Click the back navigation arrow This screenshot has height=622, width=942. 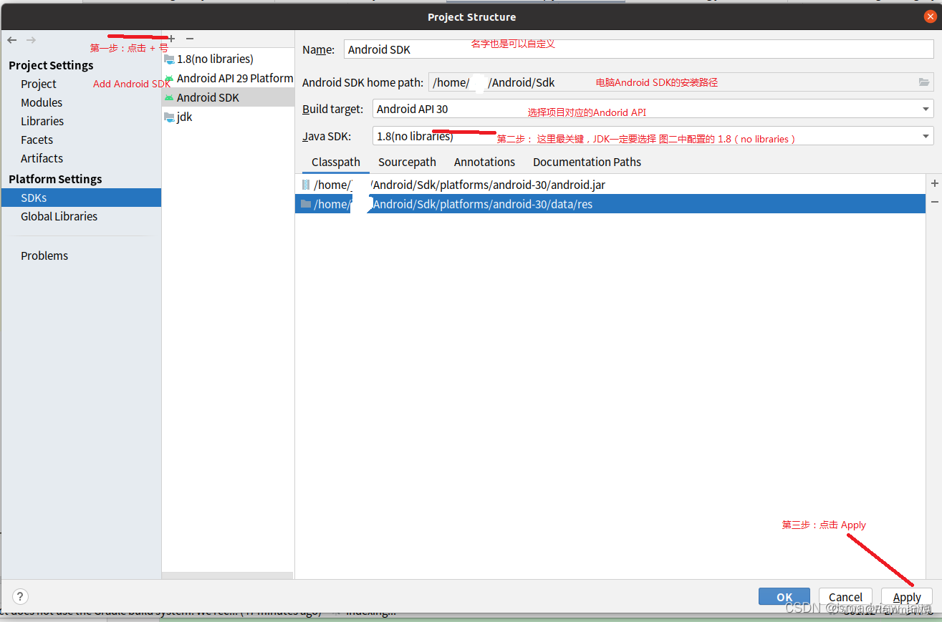[12, 40]
